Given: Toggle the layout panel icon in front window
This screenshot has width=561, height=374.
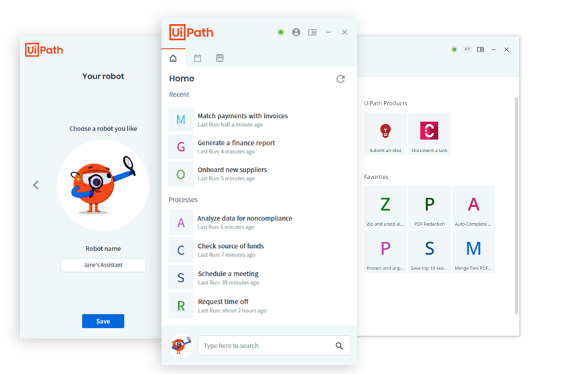Looking at the screenshot, I should pos(312,32).
